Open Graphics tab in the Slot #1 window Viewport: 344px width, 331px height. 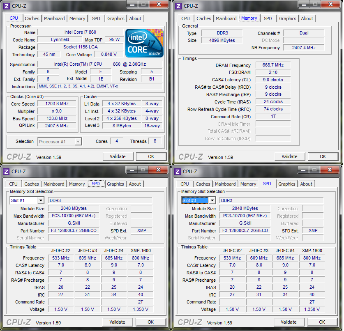pos(115,184)
